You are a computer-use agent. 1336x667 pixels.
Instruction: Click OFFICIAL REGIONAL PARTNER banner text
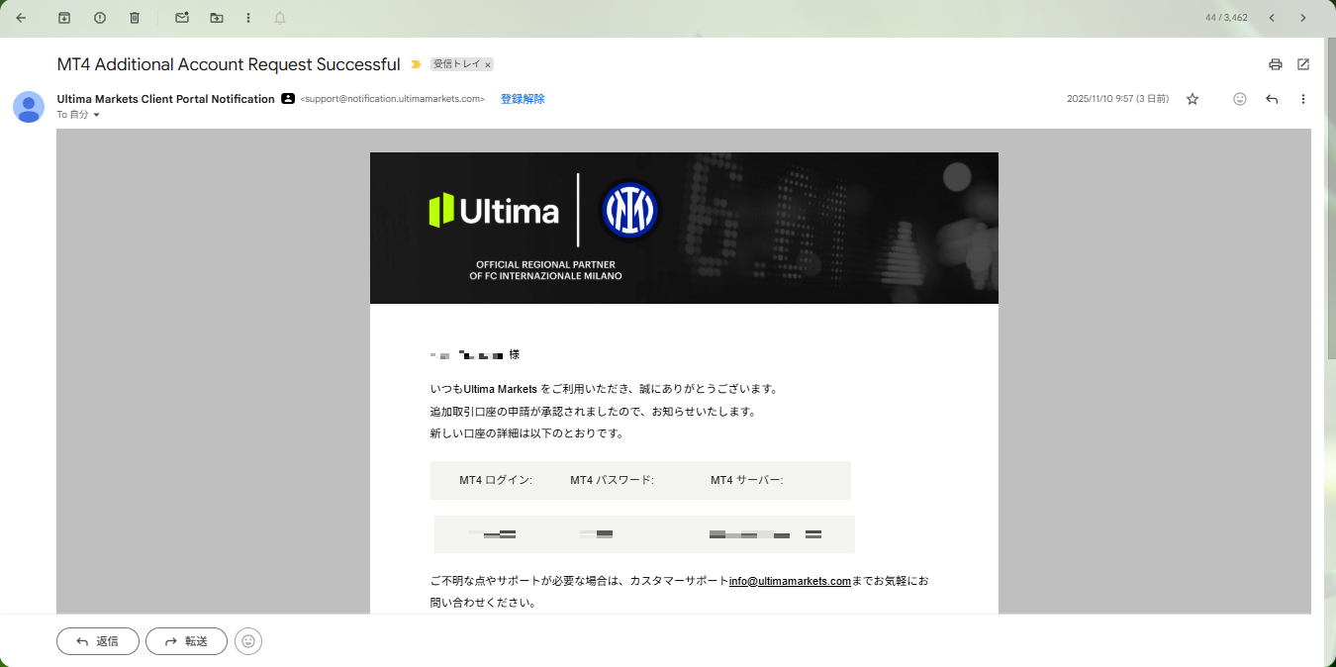(x=545, y=270)
